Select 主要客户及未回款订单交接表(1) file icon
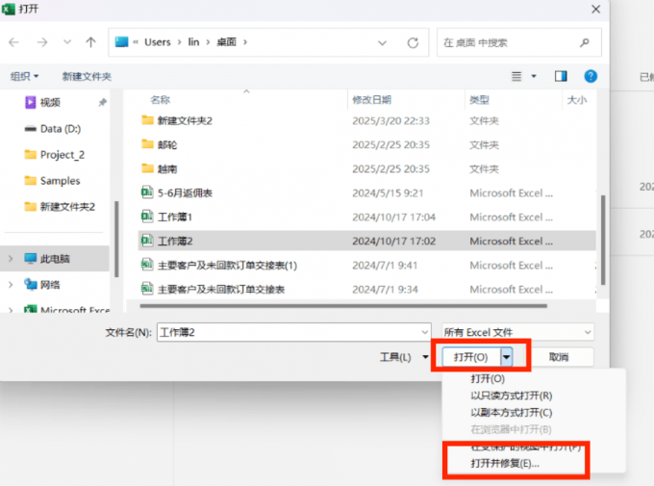654x486 pixels. pyautogui.click(x=147, y=265)
